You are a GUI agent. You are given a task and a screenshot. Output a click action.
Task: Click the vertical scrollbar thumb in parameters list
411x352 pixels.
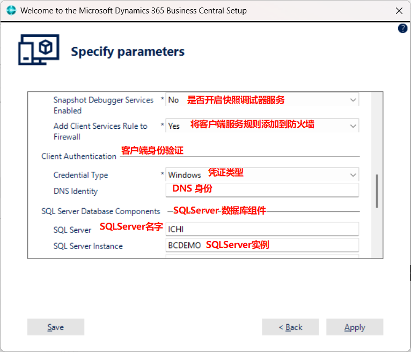pyautogui.click(x=377, y=191)
